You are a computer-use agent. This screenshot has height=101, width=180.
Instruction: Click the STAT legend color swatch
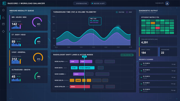coord(127,12)
